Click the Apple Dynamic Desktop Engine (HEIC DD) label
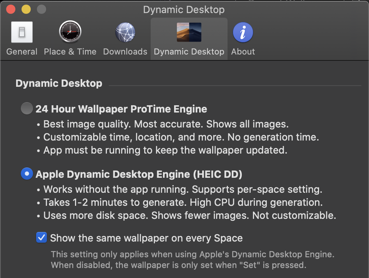This screenshot has width=369, height=278. 139,174
